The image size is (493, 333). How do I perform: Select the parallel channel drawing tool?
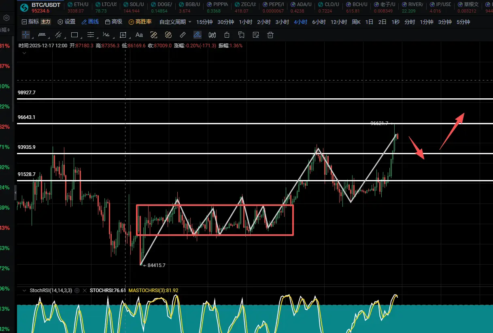[x=58, y=35]
